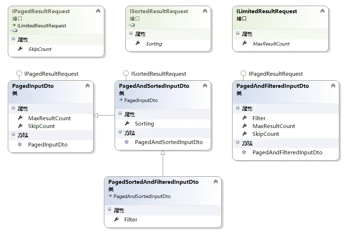Click wrench icon beside Filter in PagedSortedAndFilteredInputDto

click(116, 219)
